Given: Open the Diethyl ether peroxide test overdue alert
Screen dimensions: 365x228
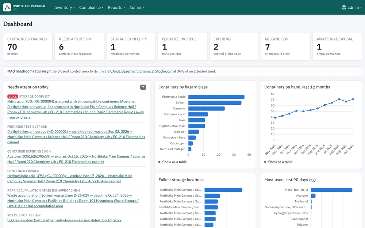Looking at the screenshot, I should tap(76, 137).
